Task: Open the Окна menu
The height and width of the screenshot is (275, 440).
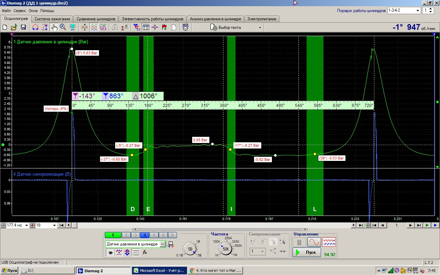Action: pos(33,11)
